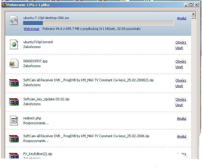Remove the 25.02.2008(2).zip entry via Usuń
This screenshot has width=202, height=168.
click(x=179, y=86)
